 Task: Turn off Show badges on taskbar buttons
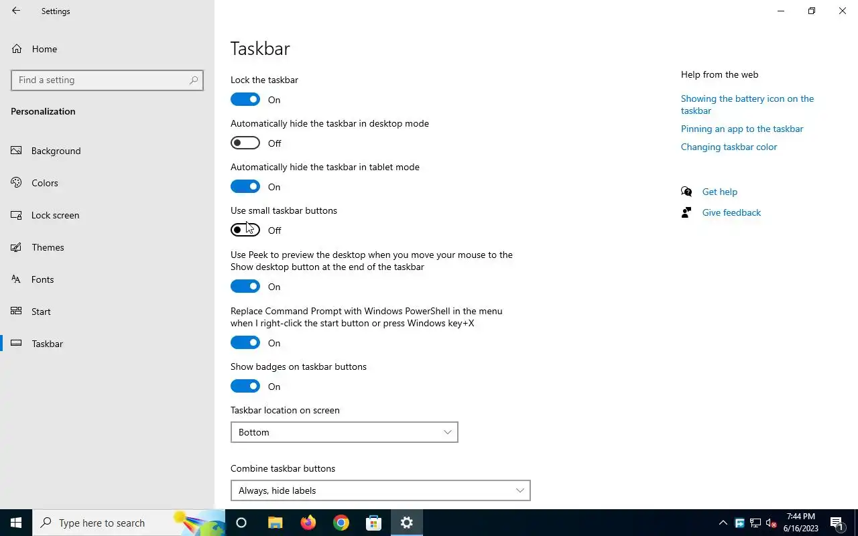[245, 386]
